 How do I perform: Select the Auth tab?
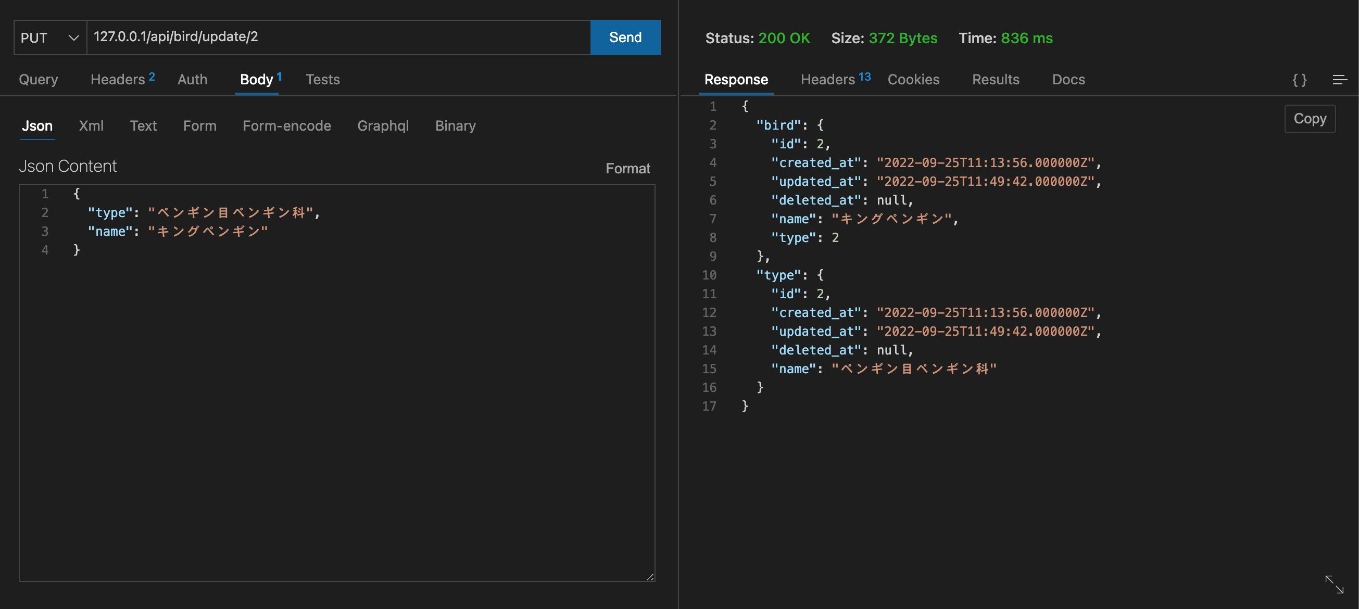click(x=192, y=80)
